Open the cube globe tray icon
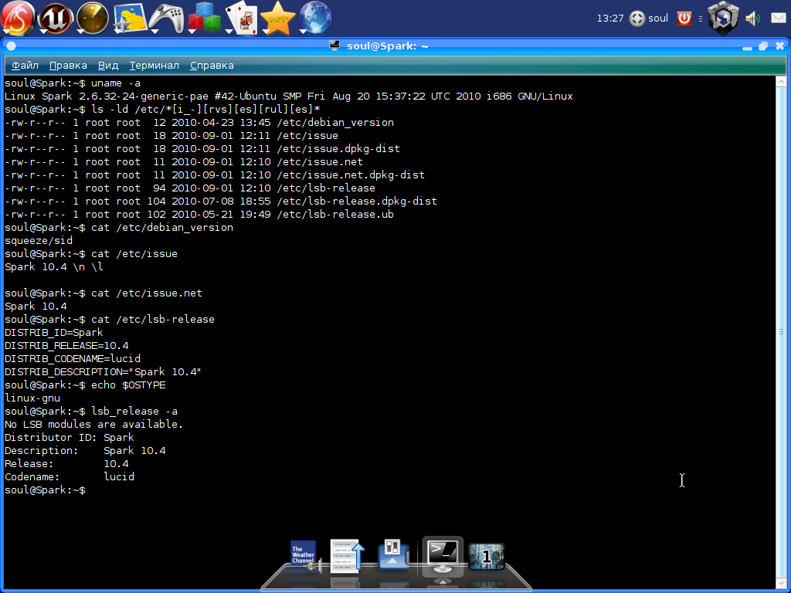 point(723,19)
